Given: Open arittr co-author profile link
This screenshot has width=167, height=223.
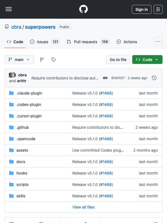Looking at the screenshot, I should pos(22,81).
